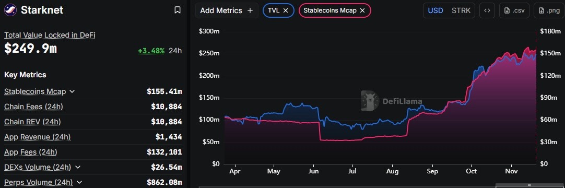Bookmark the Starknet chain page
The width and height of the screenshot is (565, 188).
point(178,10)
